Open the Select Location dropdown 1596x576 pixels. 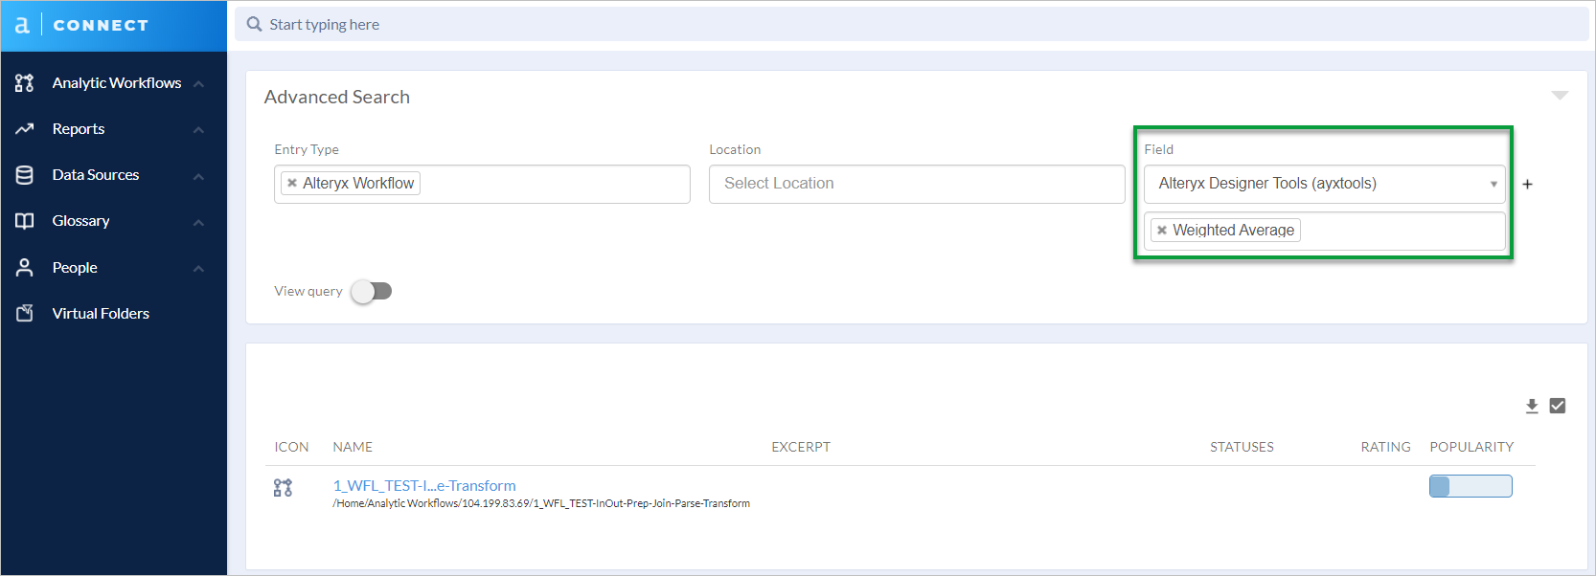click(x=917, y=184)
